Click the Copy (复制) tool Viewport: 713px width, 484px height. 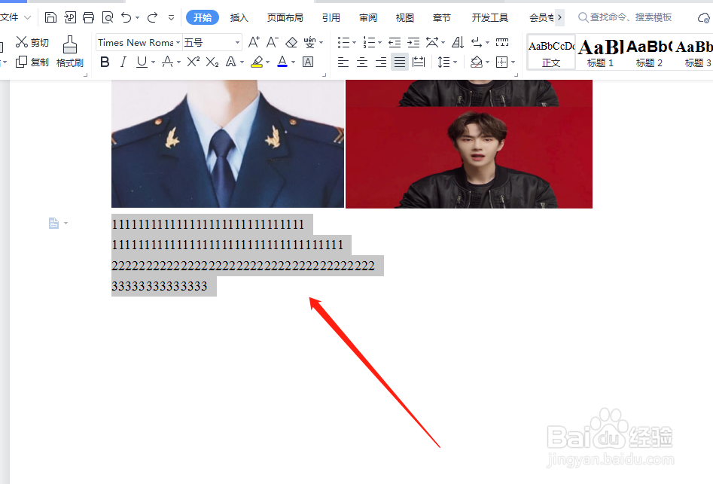32,62
